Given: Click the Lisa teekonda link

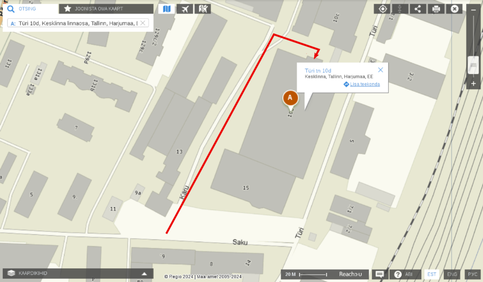Looking at the screenshot, I should [x=365, y=84].
